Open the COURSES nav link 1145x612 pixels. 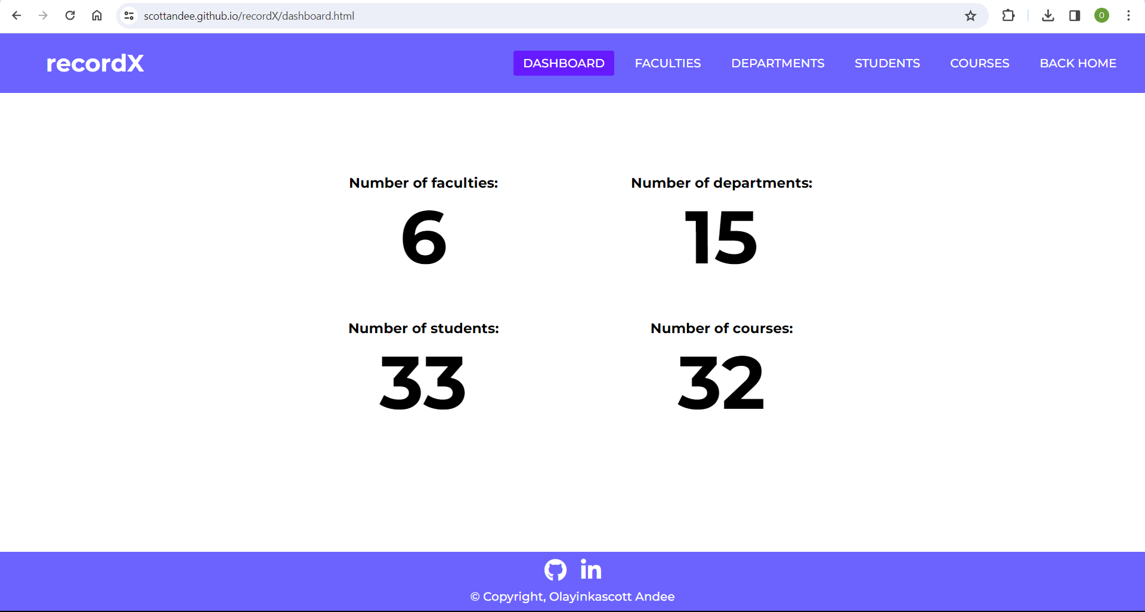pos(979,63)
